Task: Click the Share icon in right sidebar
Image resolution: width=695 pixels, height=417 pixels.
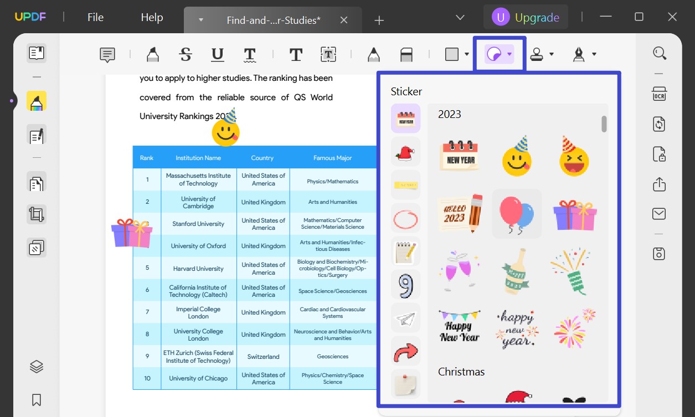Action: [659, 184]
